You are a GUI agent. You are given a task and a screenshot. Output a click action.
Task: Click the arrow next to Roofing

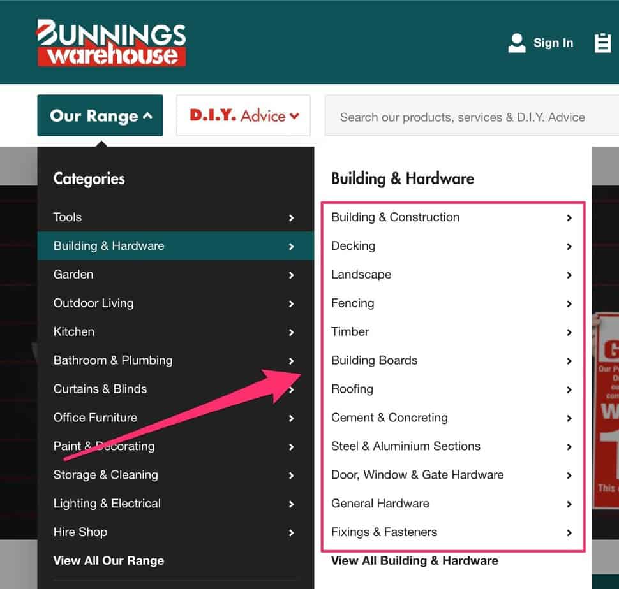569,389
